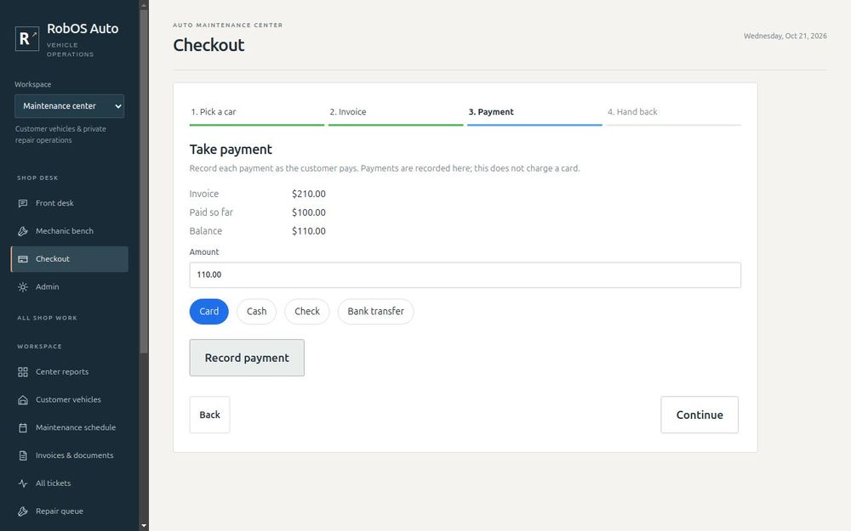Click the SHOP DESK section label
Screen dimensions: 851x531
pos(37,178)
